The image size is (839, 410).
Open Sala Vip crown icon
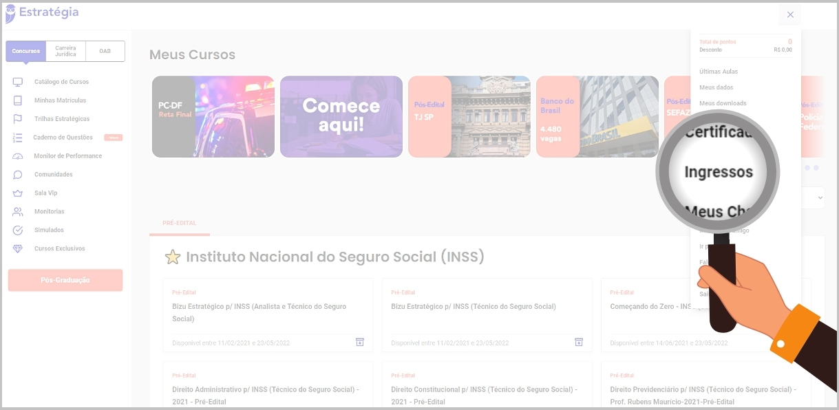[x=18, y=193]
